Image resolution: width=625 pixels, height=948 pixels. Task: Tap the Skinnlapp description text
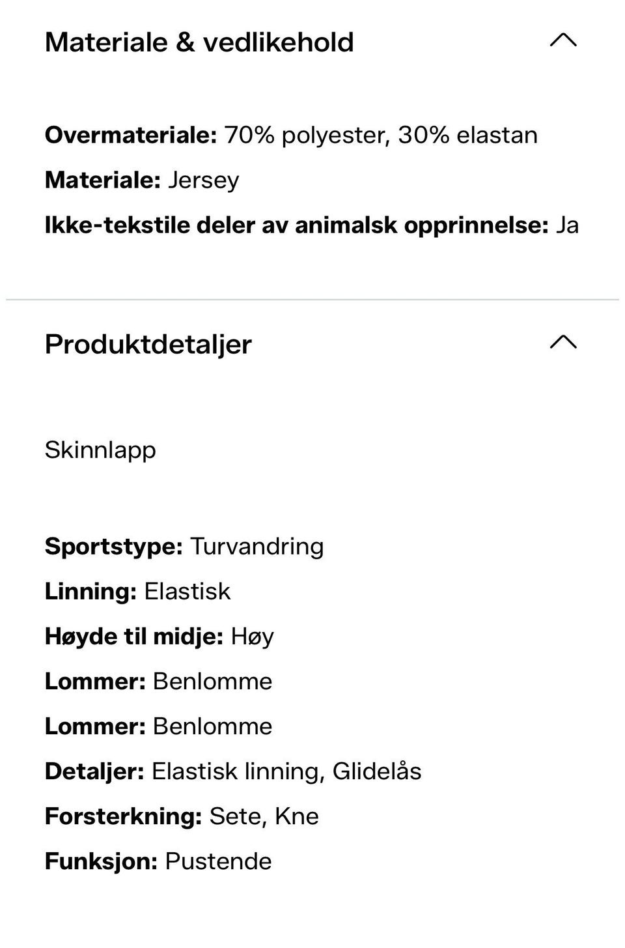(100, 450)
